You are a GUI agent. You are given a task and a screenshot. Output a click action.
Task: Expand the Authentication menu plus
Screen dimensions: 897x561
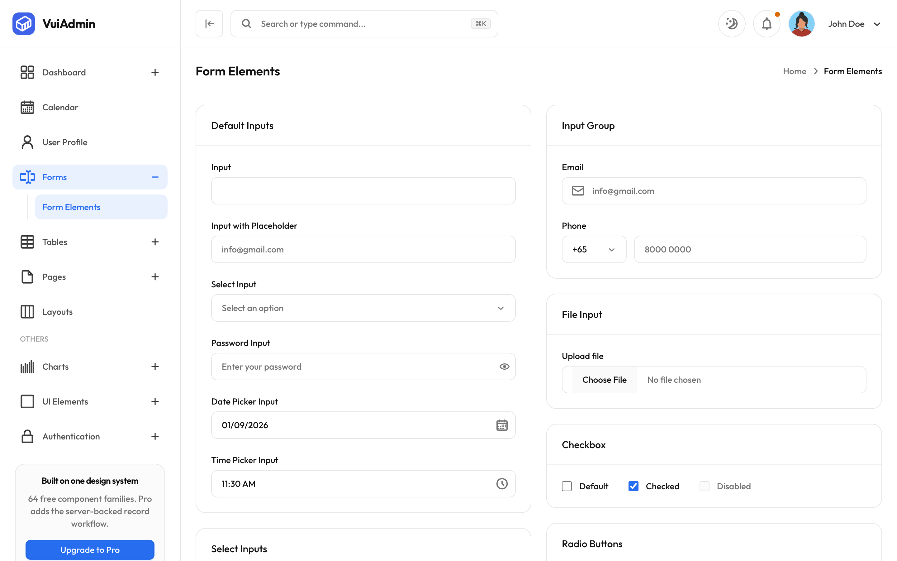point(155,436)
